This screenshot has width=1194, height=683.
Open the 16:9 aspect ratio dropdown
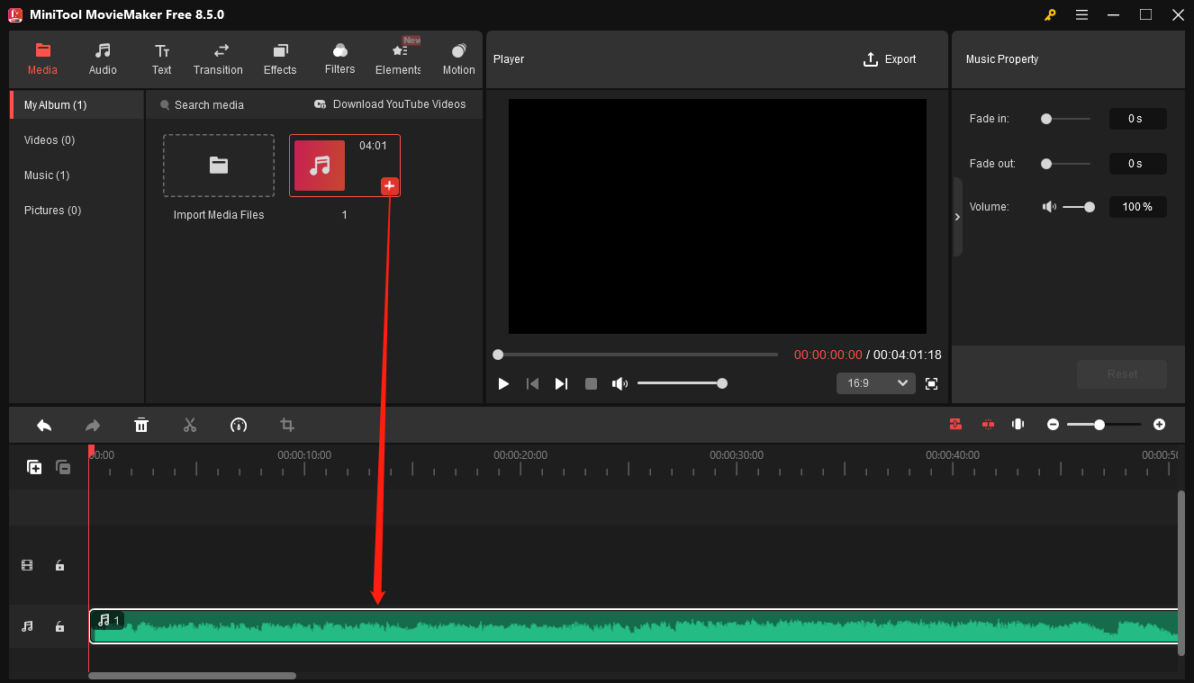point(874,383)
